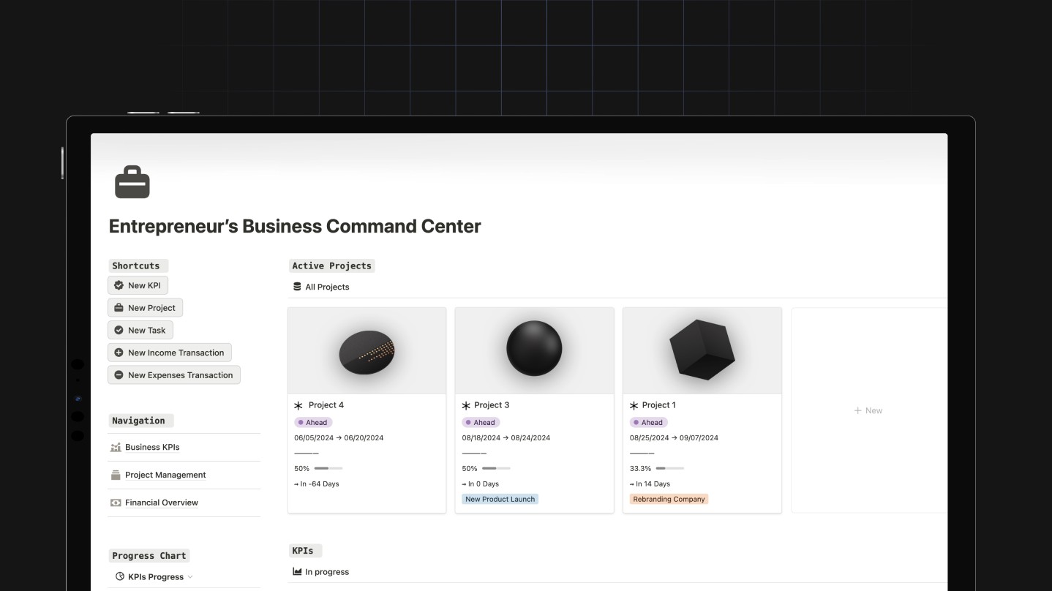Click the New Task checkmark icon

click(x=119, y=331)
